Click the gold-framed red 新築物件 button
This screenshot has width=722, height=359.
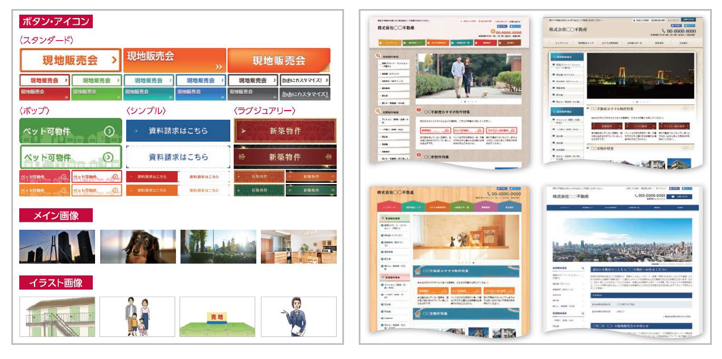(285, 131)
